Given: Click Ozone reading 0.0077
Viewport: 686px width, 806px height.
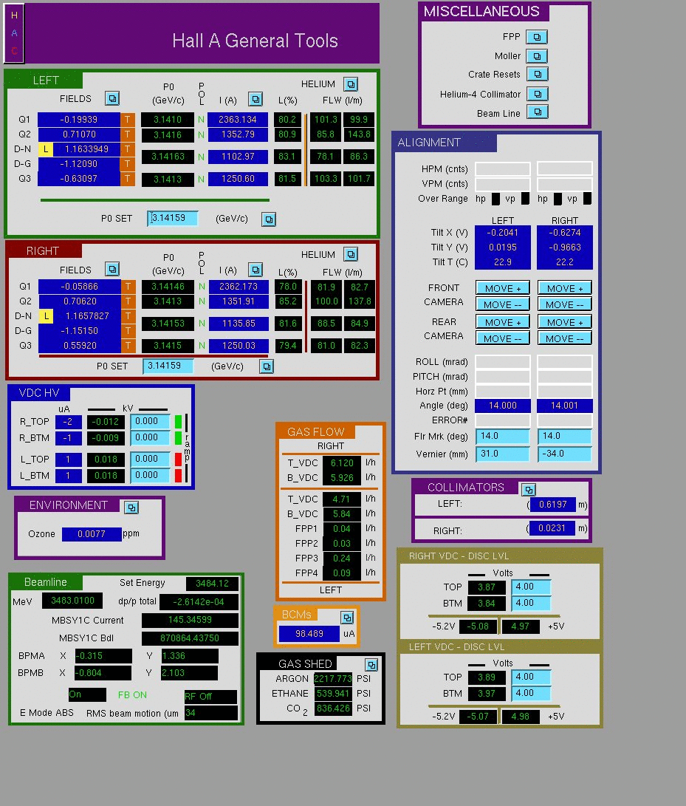Looking at the screenshot, I should coord(92,534).
